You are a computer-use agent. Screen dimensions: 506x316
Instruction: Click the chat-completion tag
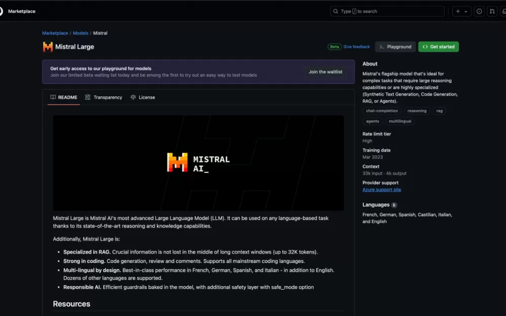(x=382, y=111)
